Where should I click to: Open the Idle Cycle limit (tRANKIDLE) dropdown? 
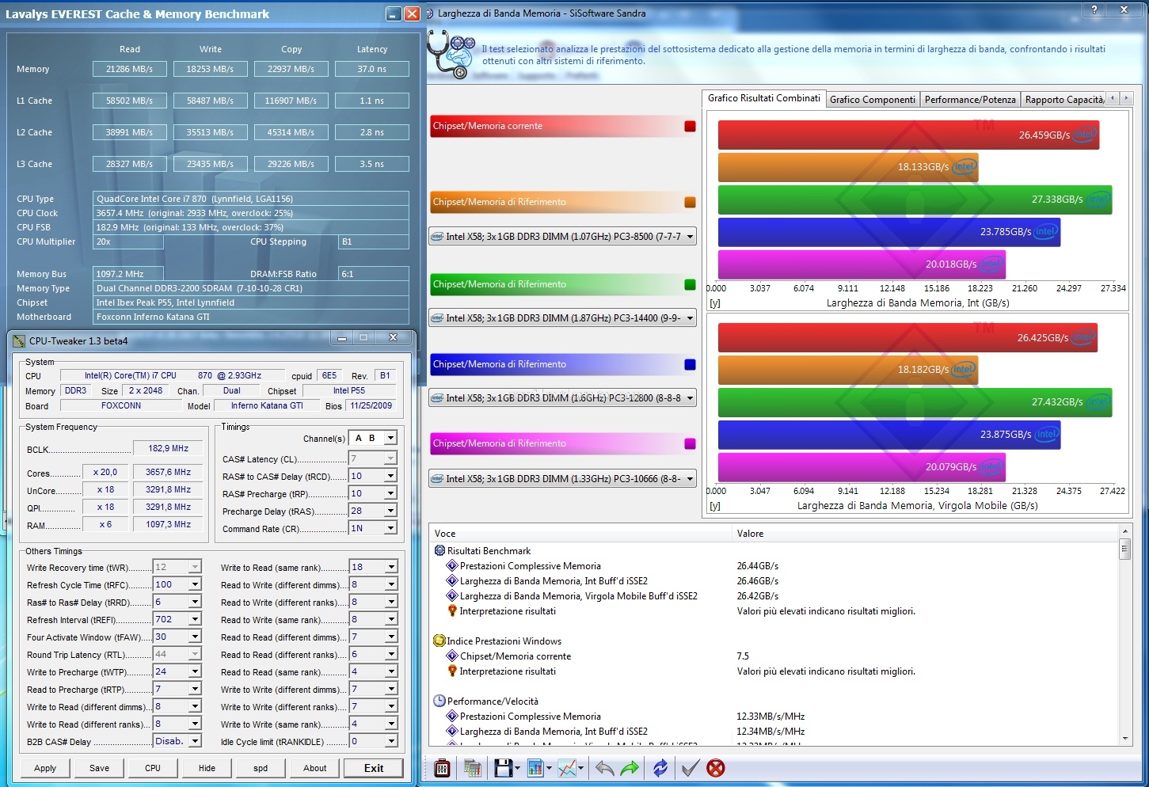click(391, 741)
